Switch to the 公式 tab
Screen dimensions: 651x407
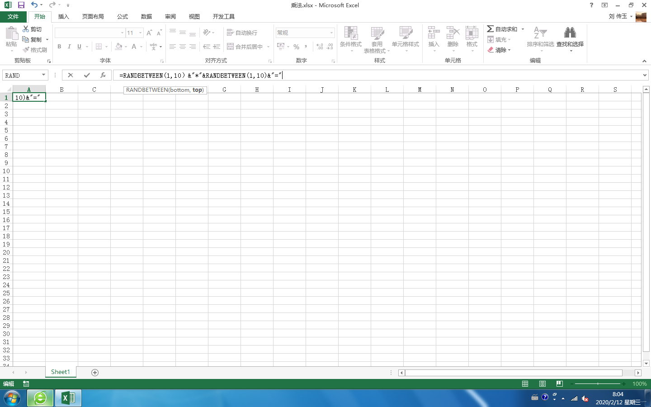click(123, 17)
